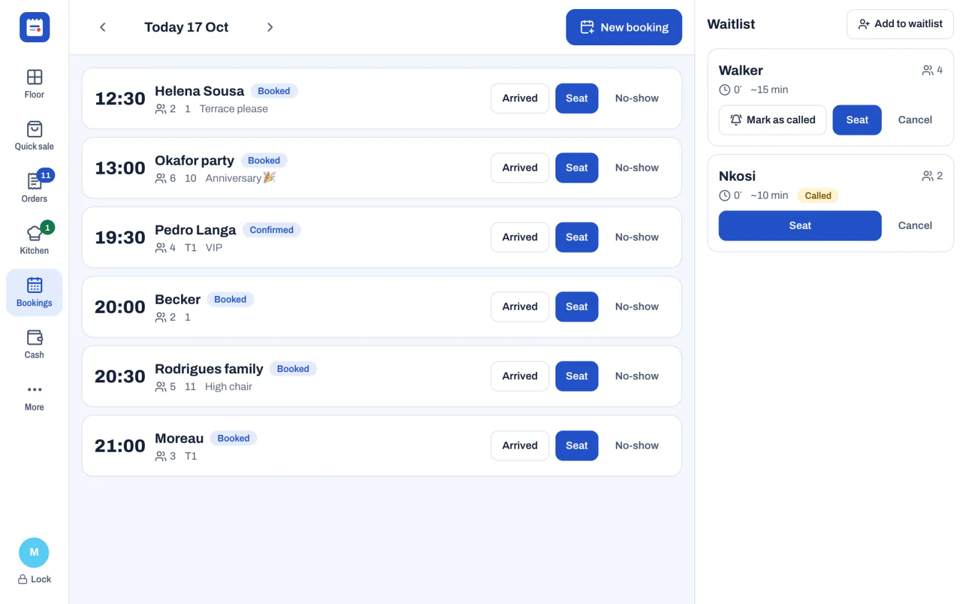Lock the screen via Lock button
Screen dimensions: 966x604
click(x=34, y=579)
